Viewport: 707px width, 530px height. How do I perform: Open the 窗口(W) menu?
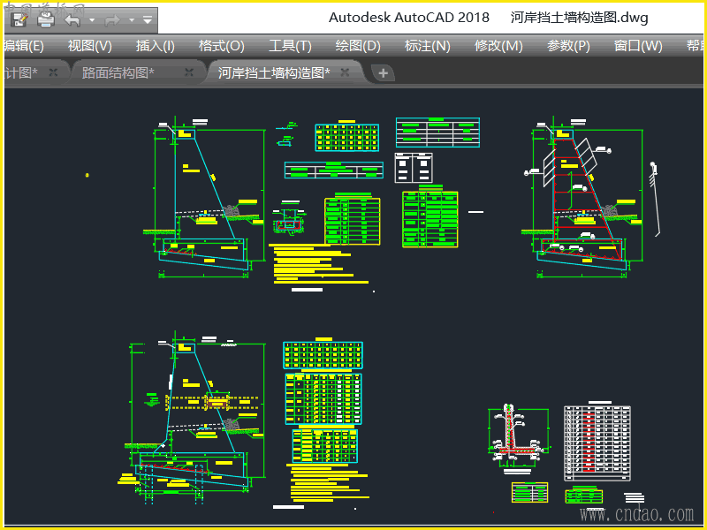(638, 46)
